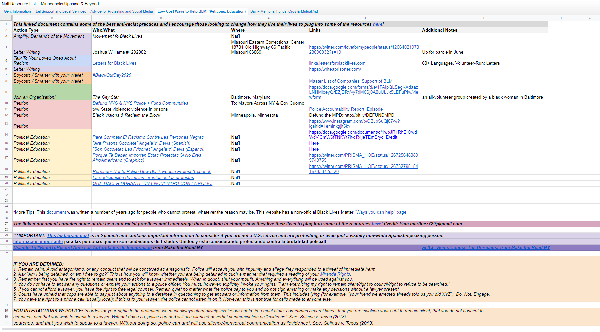The height and width of the screenshot is (332, 600).
Task: Open "Are Prisons Obsolete" Angela Y. Davis (Spanish)
Action: tap(142, 143)
